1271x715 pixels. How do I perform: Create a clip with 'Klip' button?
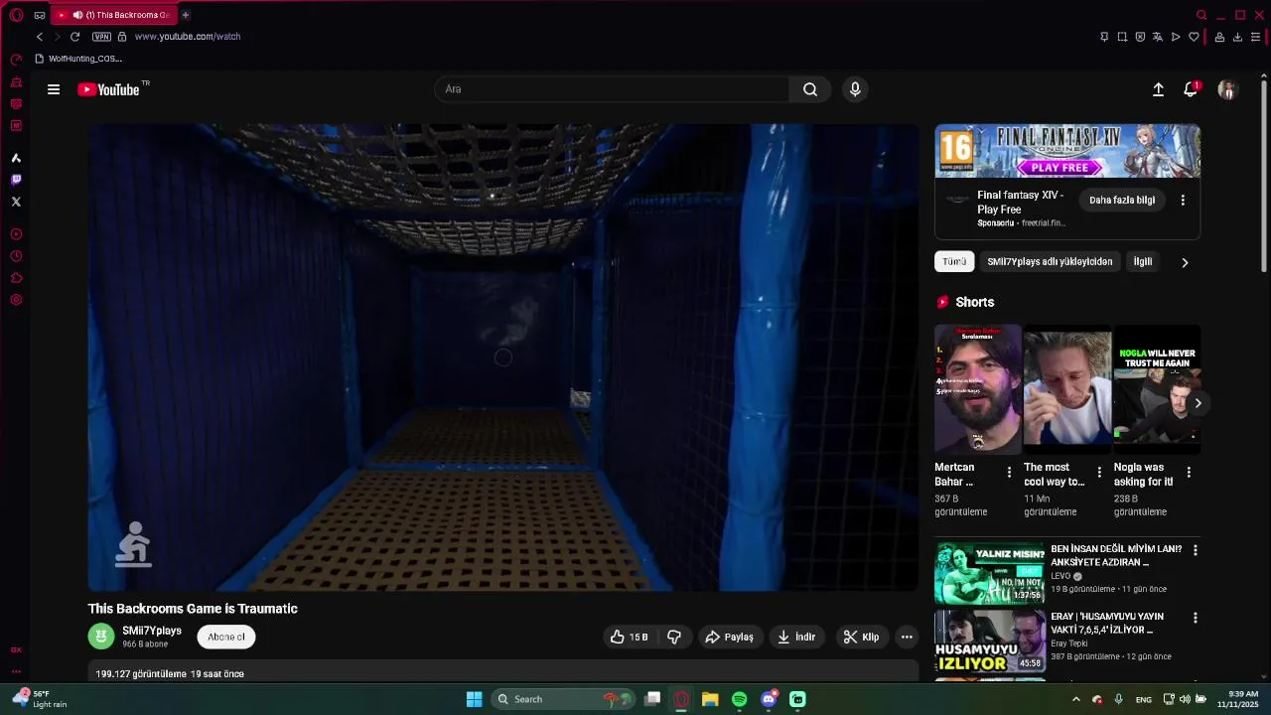[861, 637]
